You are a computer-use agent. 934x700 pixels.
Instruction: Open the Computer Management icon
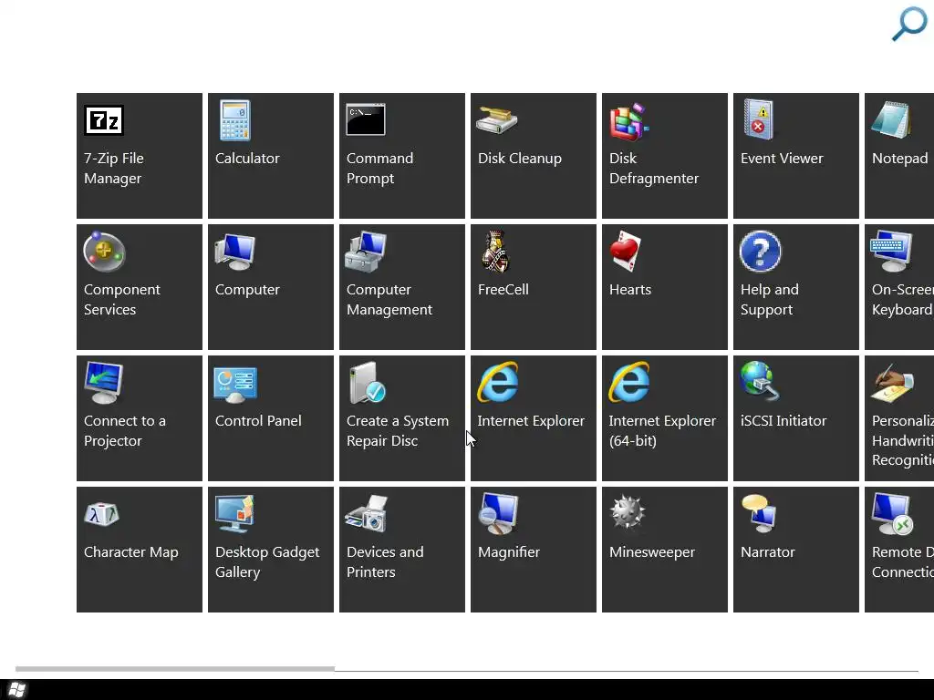pos(366,252)
